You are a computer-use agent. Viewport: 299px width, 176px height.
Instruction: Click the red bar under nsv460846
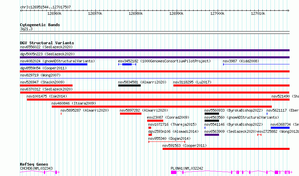[162, 107]
